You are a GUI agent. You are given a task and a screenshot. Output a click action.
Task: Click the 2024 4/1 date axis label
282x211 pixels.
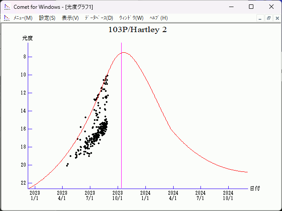click(173, 196)
